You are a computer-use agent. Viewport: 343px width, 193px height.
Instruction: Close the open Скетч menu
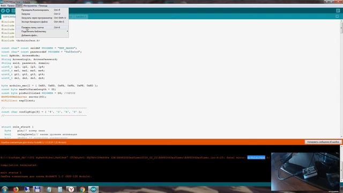click(x=19, y=6)
